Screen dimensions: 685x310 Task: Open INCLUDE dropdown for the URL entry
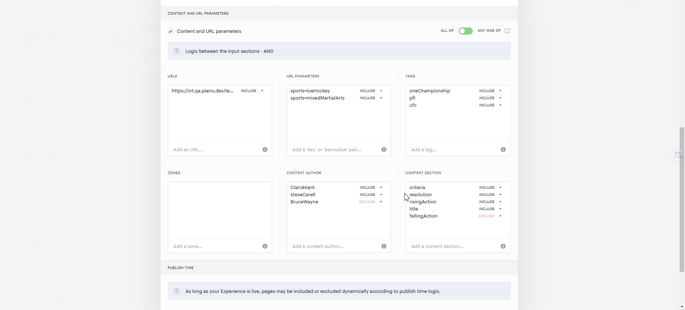[x=252, y=91]
